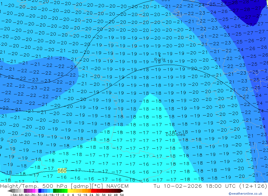The image size is (268, 196).
Task: Click the 18:00 UTC time text
Action: coord(221,186)
